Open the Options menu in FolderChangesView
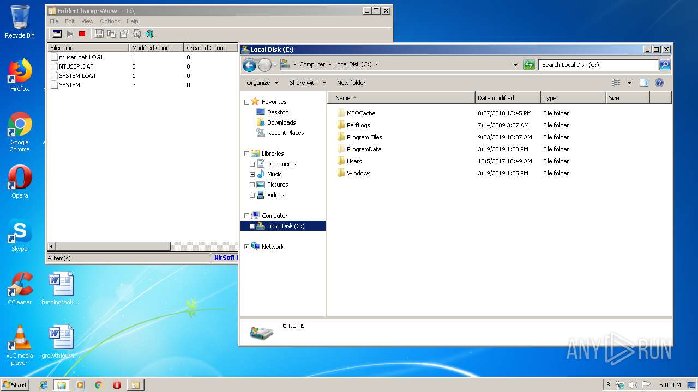Image resolution: width=698 pixels, height=392 pixels. coord(110,21)
